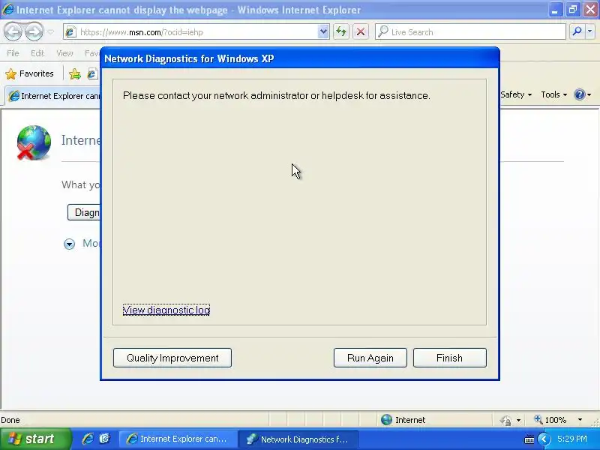Viewport: 600px width, 450px height.
Task: Click Finish in Network Diagnostics dialog
Action: [x=449, y=358]
